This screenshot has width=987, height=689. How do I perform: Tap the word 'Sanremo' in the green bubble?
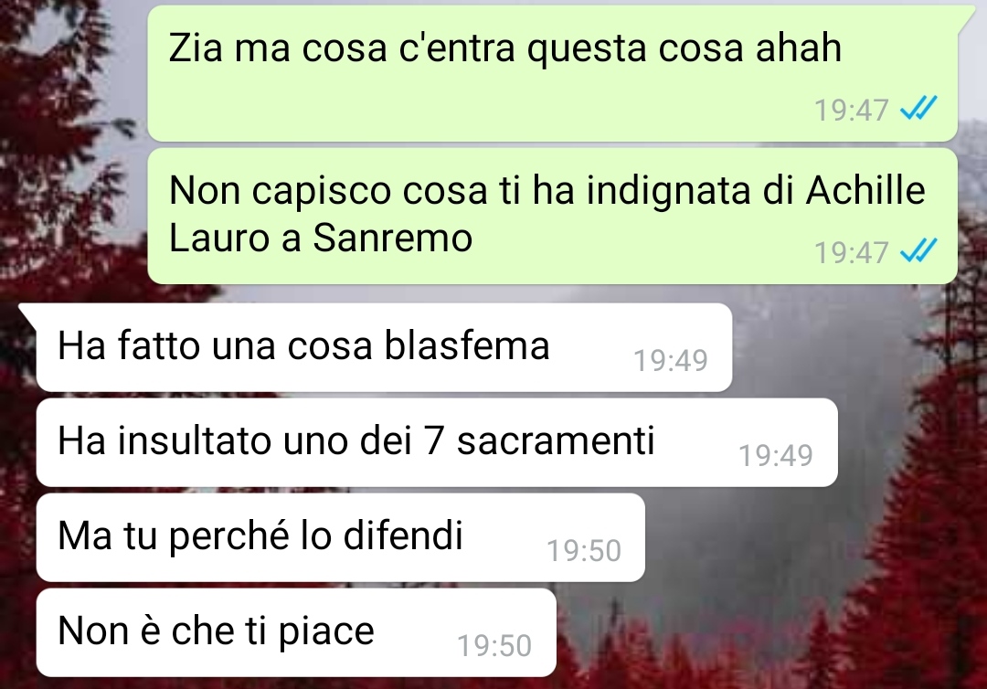pyautogui.click(x=392, y=238)
